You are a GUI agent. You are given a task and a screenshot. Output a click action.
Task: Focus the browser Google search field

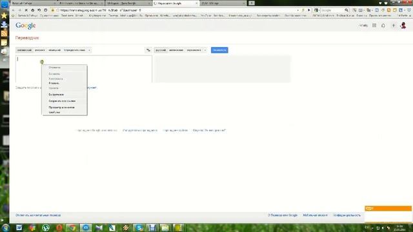[x=332, y=10]
